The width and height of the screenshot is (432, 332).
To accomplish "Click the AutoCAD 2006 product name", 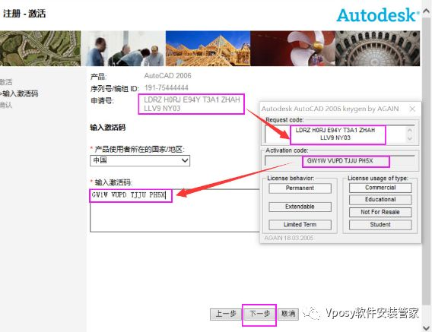I will click(x=167, y=76).
